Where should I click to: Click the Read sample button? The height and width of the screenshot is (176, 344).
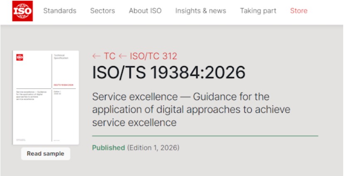tap(46, 154)
